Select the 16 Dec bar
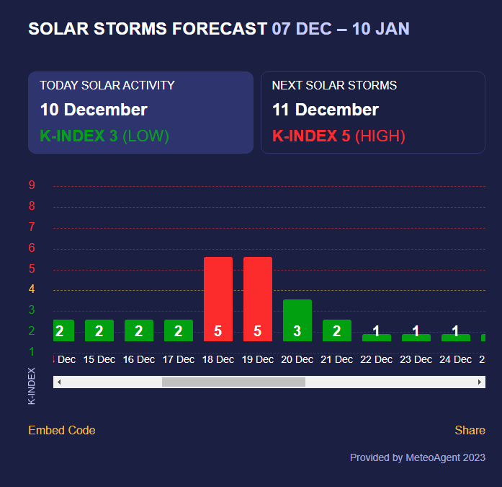Screen dimensions: 502x487 (x=139, y=330)
